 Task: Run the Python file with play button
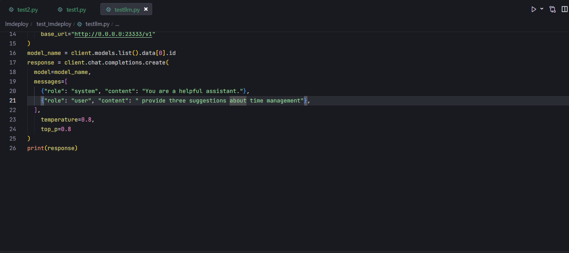(x=534, y=9)
